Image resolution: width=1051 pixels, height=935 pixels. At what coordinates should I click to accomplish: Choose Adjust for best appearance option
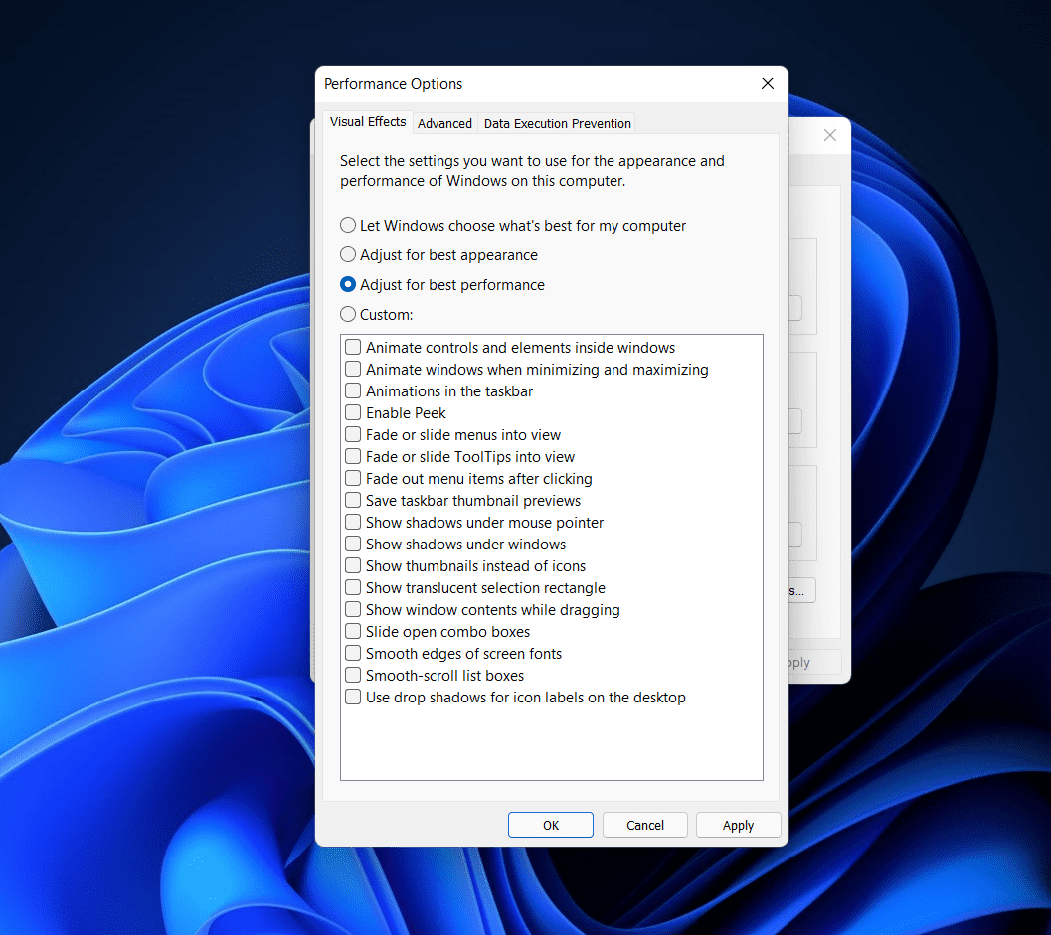[x=348, y=255]
